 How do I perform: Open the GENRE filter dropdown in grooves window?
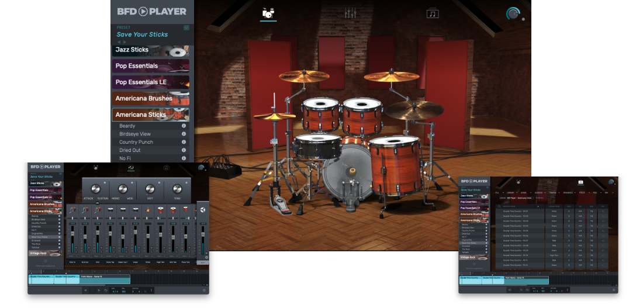coord(526,193)
